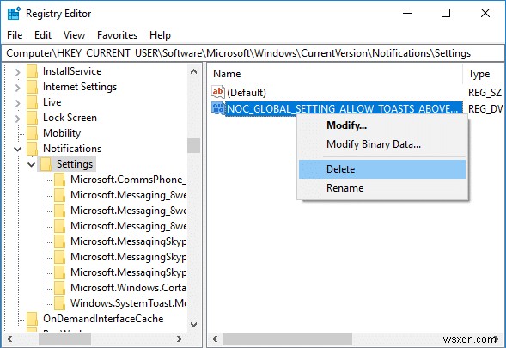Select the (Default) value row
The height and width of the screenshot is (348, 506).
tap(247, 93)
